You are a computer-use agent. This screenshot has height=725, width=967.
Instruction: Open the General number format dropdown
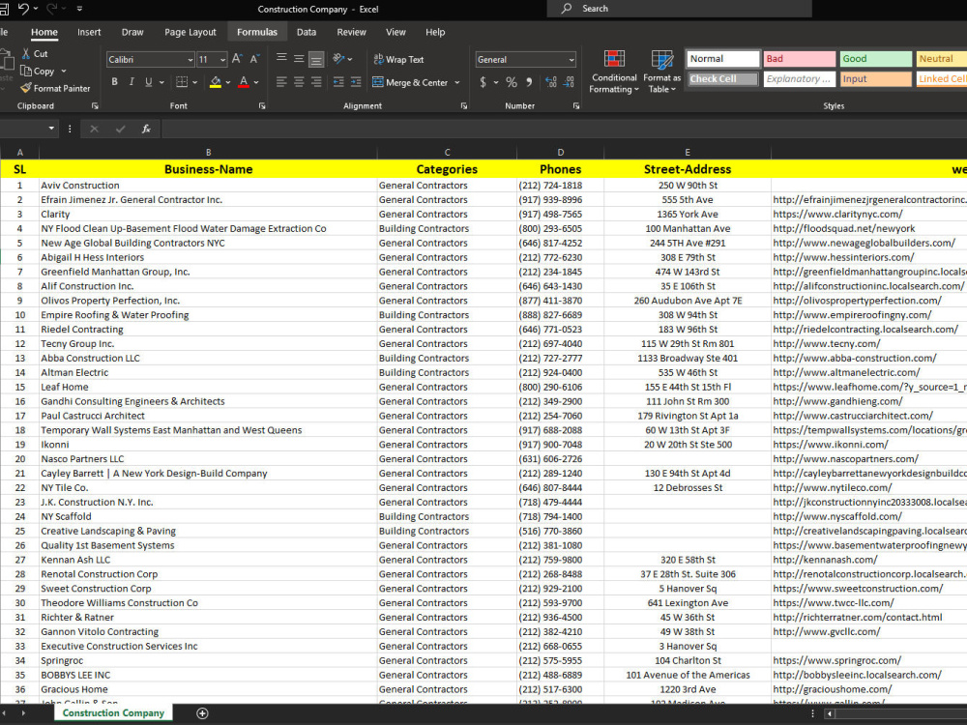coord(571,60)
